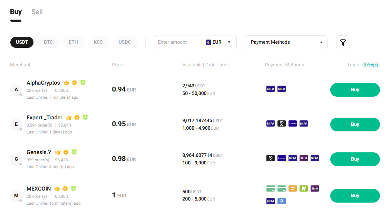This screenshot has width=391, height=216.
Task: Select the ETH coin pill
Action: 73,42
